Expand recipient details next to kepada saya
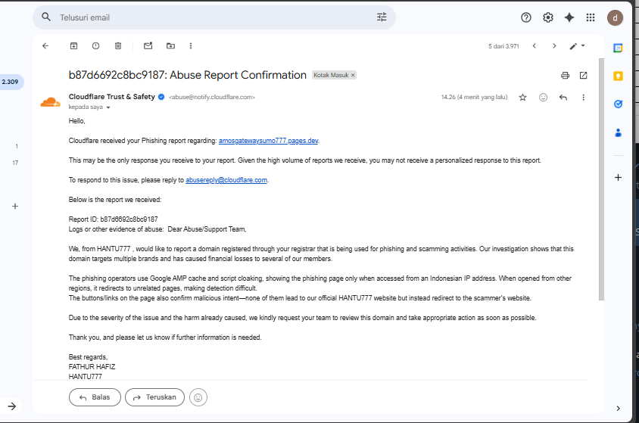This screenshot has height=423, width=639. pyautogui.click(x=108, y=107)
